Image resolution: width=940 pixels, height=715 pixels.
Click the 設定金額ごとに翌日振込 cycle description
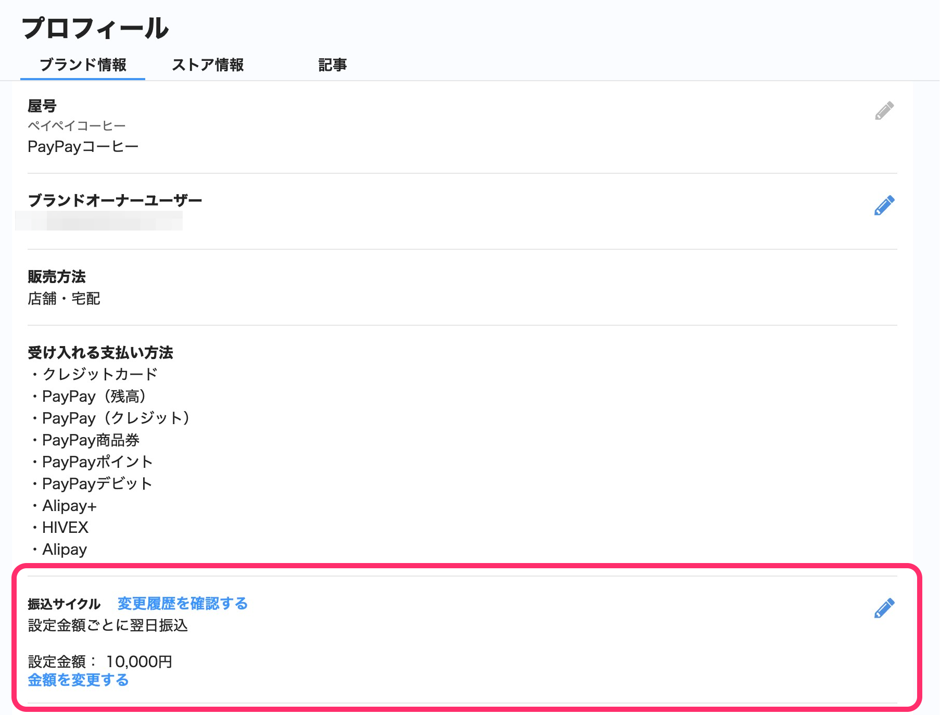108,625
